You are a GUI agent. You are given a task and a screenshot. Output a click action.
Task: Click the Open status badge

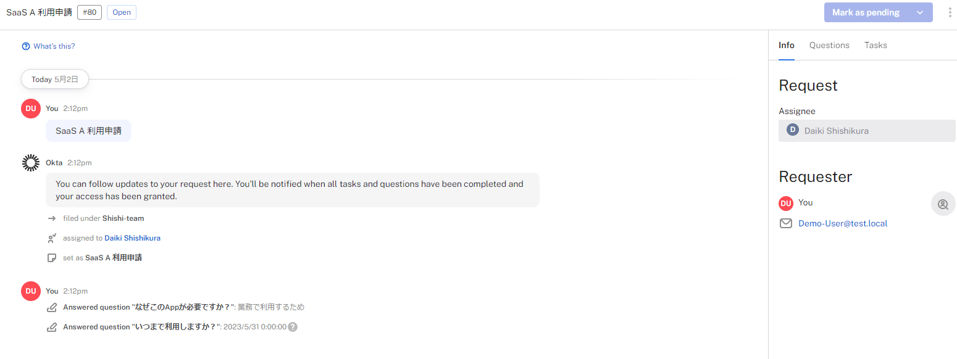pos(122,12)
